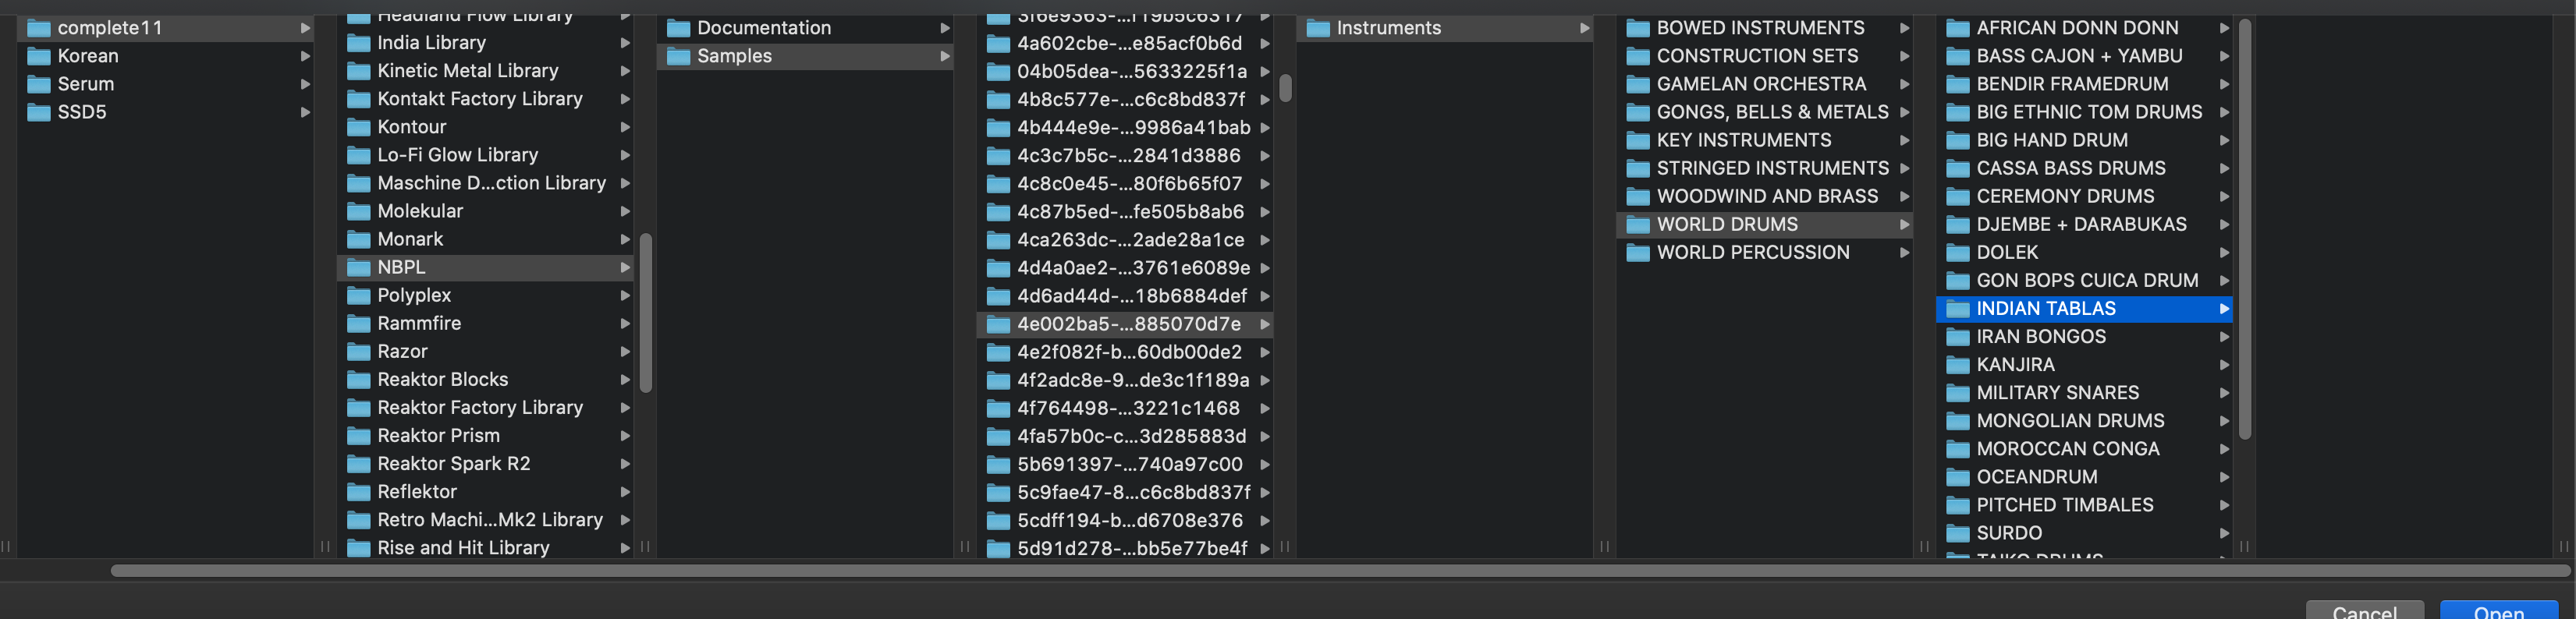
Task: Click the WORLD DRUMS folder icon
Action: coord(1639,224)
